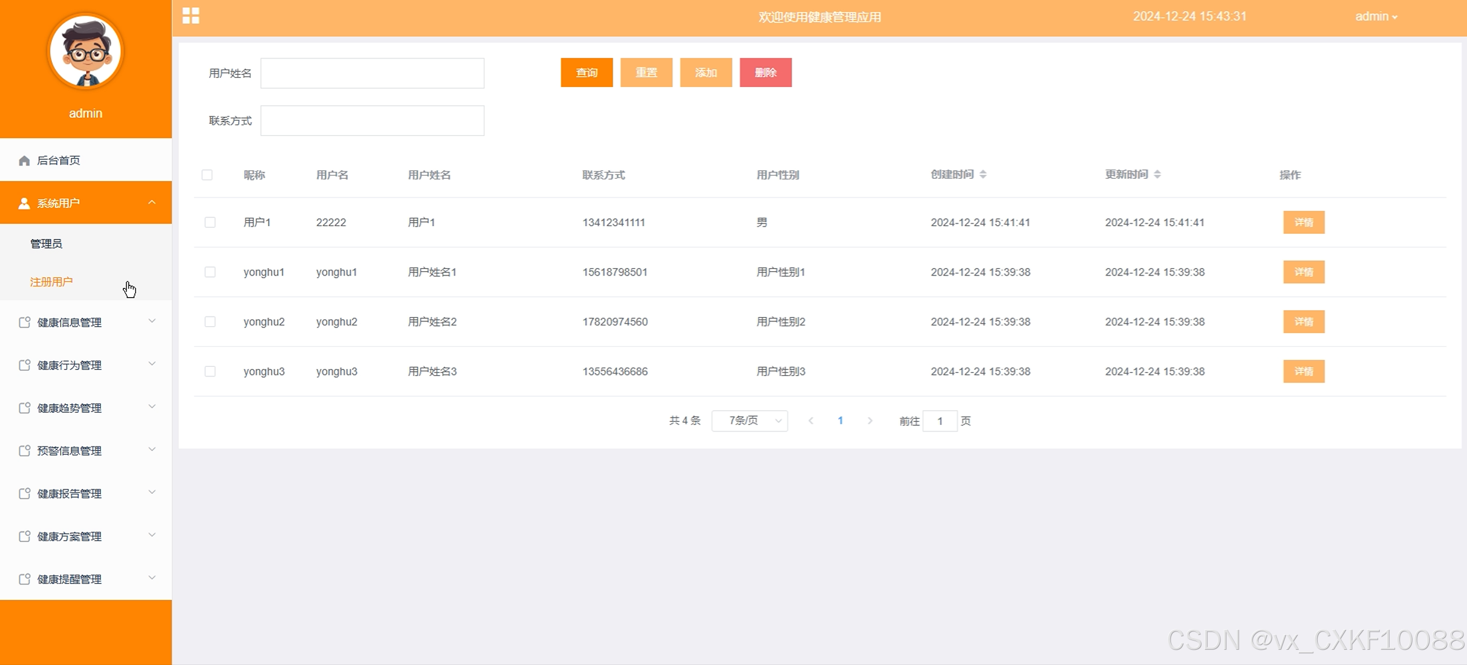Go to next page arrow in pagination
Screen dimensions: 1467x665
870,421
